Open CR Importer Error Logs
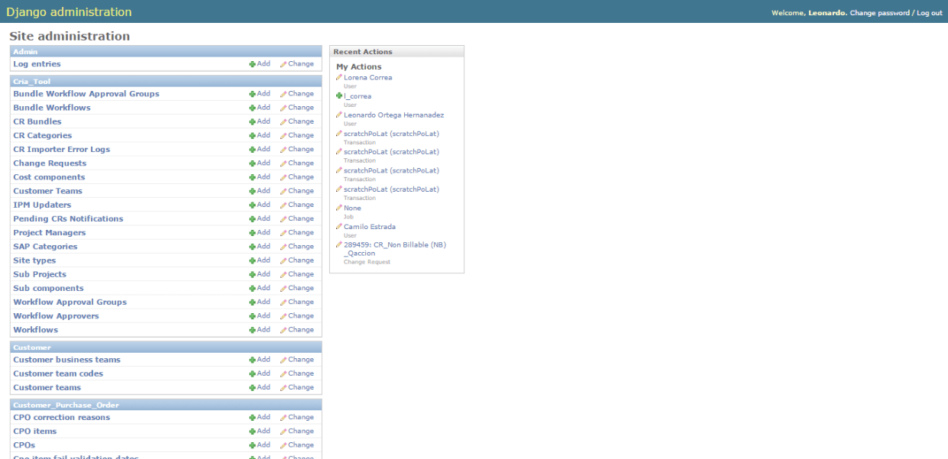This screenshot has height=459, width=948. (x=61, y=150)
